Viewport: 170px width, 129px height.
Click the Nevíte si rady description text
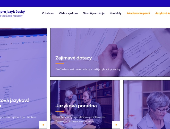80,119
